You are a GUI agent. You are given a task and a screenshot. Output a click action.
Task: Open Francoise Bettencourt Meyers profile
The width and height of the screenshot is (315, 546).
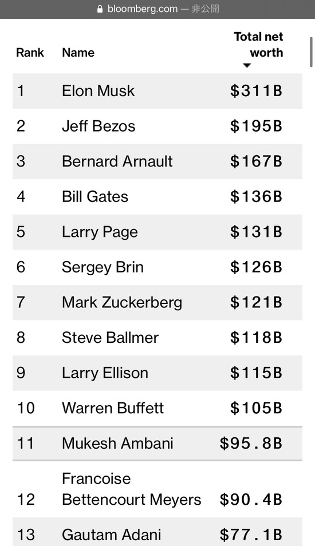point(131,489)
